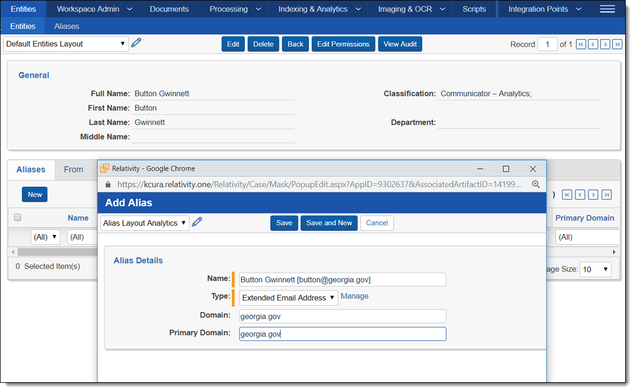The image size is (634, 391).
Task: Click the Save and New button
Action: coord(329,223)
